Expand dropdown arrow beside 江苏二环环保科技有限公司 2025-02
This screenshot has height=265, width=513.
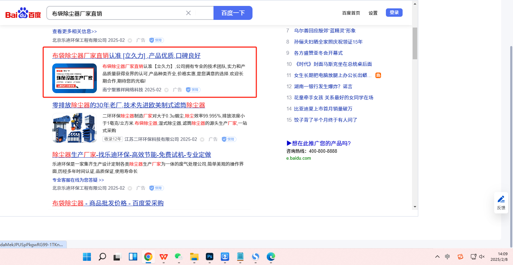pos(202,139)
